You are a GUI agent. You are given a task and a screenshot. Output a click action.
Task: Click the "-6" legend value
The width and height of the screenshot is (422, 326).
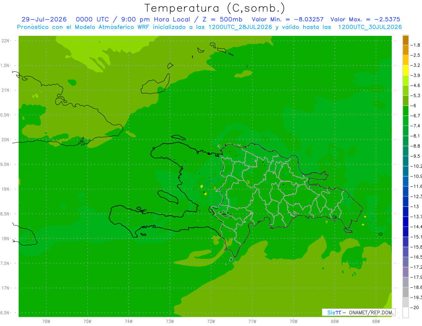tap(414, 106)
